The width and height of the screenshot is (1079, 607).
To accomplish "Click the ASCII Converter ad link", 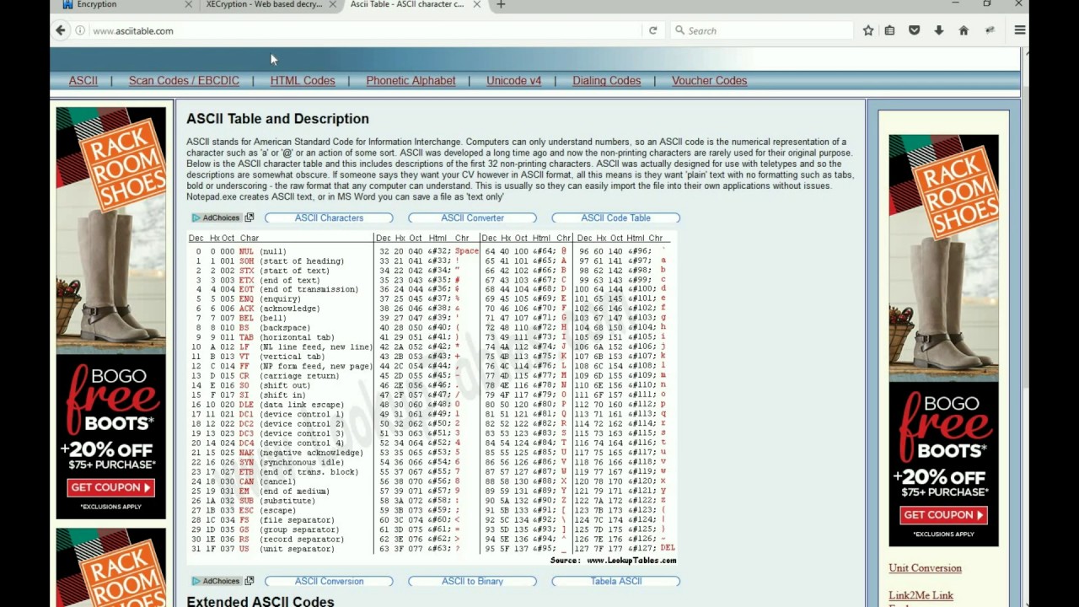I will [472, 218].
